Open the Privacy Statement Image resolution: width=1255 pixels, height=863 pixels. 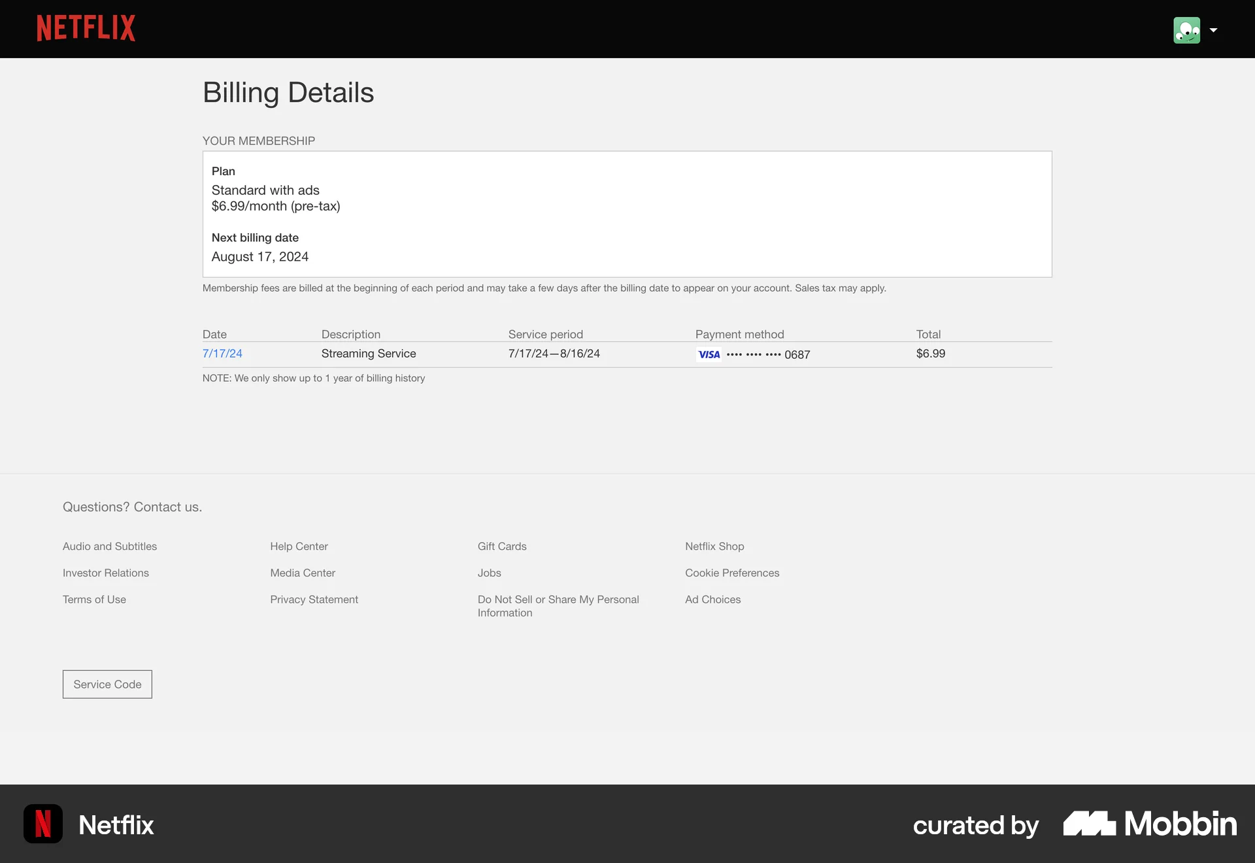coord(314,599)
